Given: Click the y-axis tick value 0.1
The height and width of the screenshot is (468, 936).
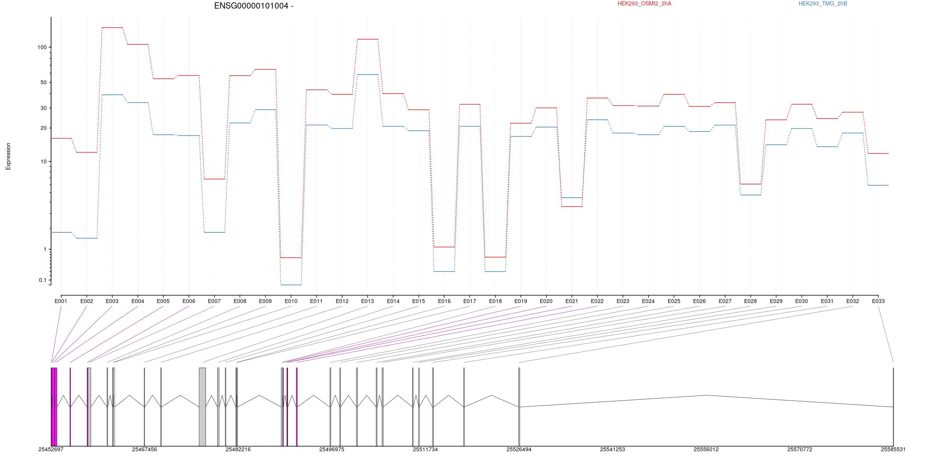Looking at the screenshot, I should coord(43,280).
